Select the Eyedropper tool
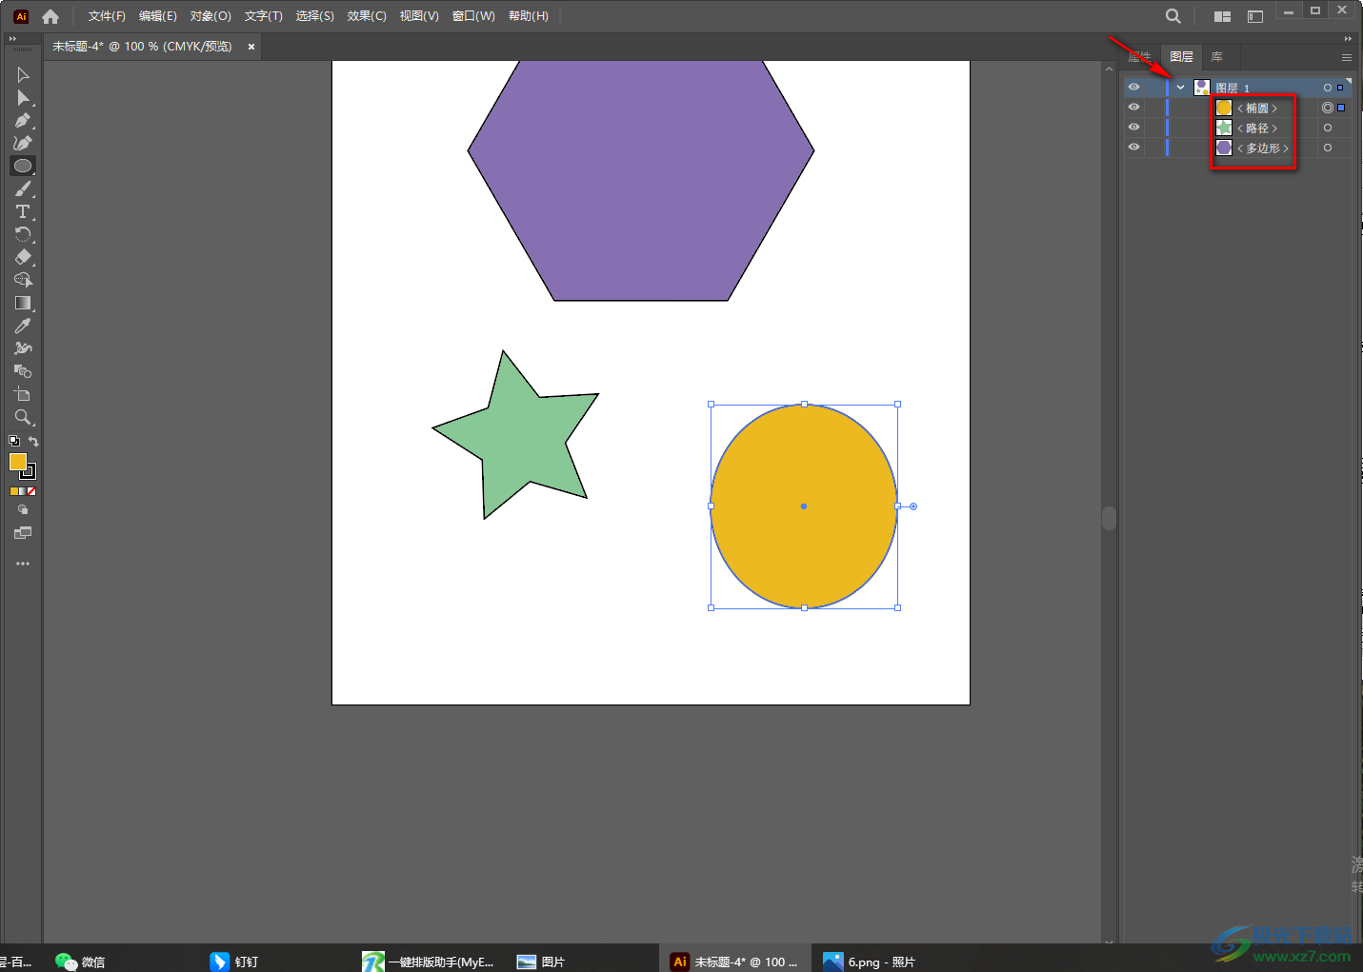The width and height of the screenshot is (1363, 972). click(x=23, y=326)
